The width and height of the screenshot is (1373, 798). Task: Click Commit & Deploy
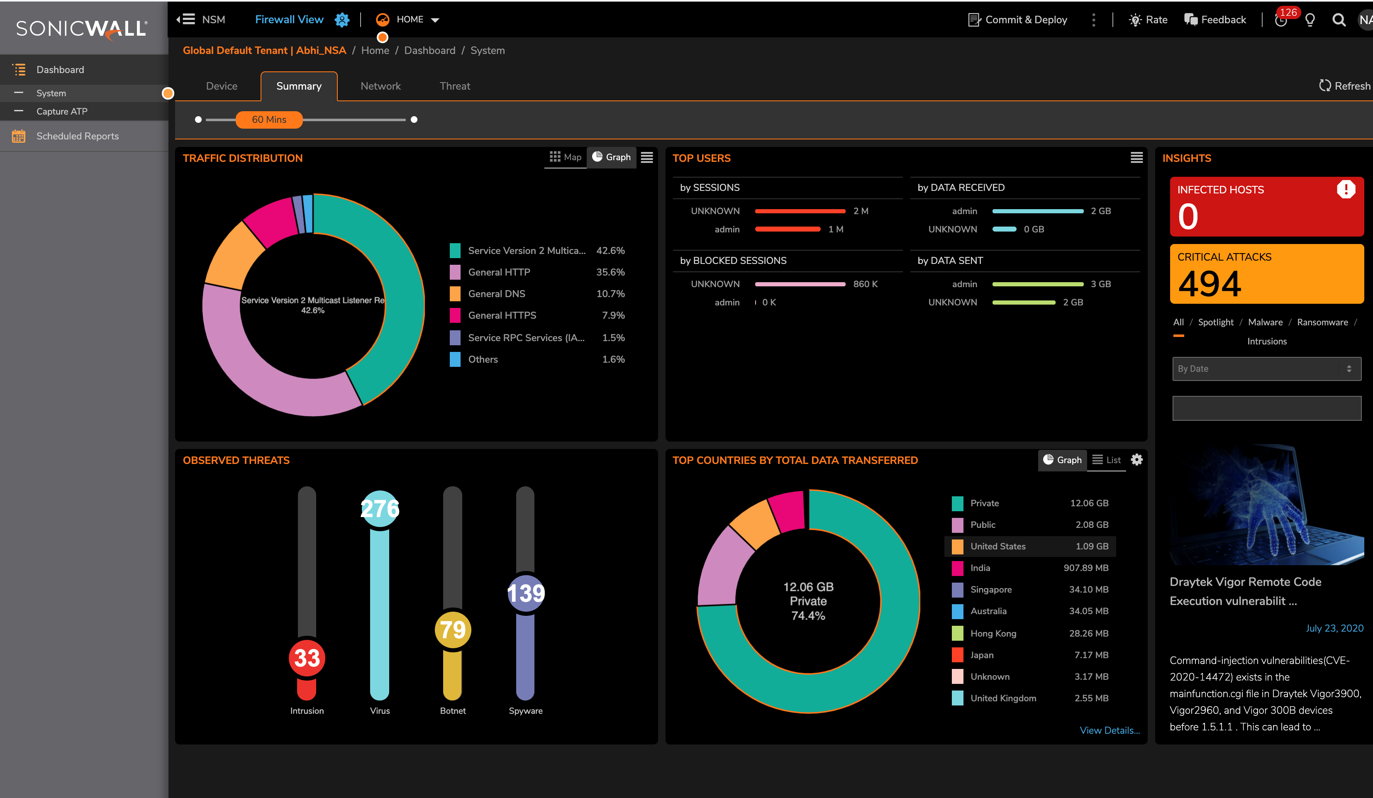coord(1017,20)
